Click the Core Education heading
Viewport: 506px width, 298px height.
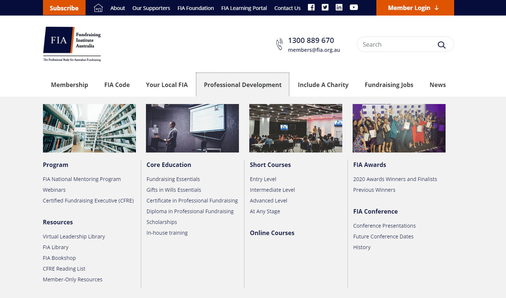click(169, 165)
